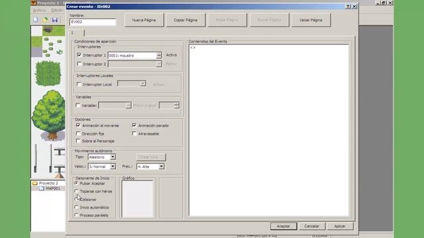Enable Atravesable checkbox
The image size is (424, 238).
[134, 134]
